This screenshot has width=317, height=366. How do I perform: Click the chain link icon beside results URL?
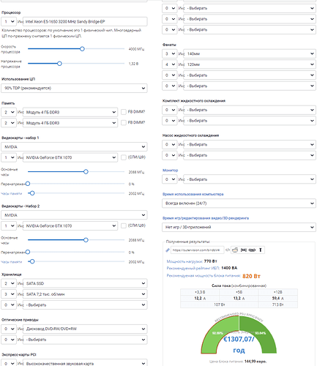[168, 250]
